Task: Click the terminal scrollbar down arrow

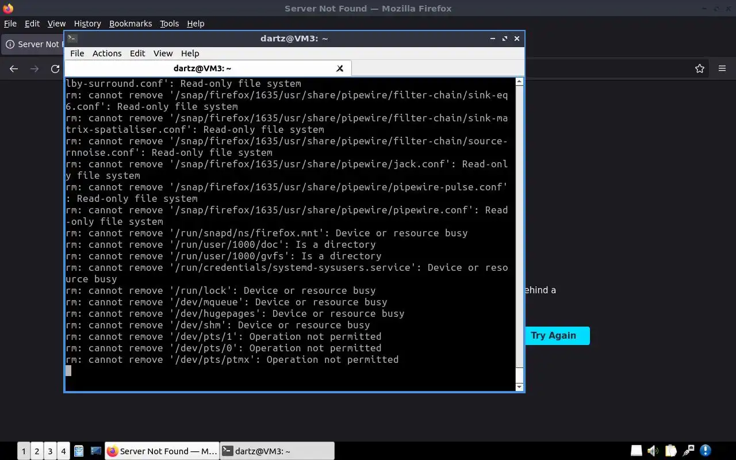Action: click(x=520, y=387)
